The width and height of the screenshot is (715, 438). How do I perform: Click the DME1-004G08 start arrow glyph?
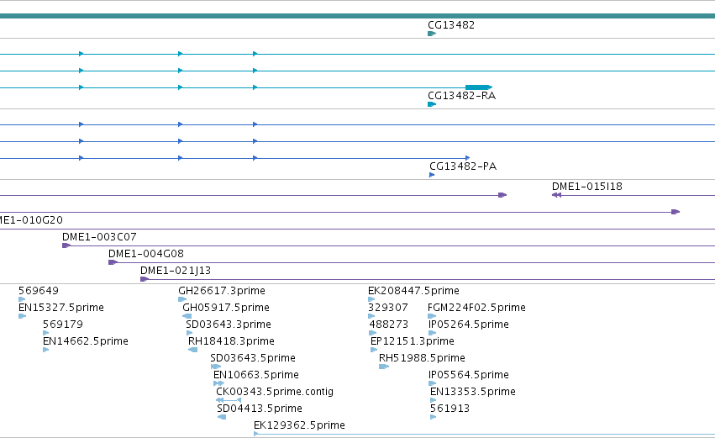click(x=113, y=263)
